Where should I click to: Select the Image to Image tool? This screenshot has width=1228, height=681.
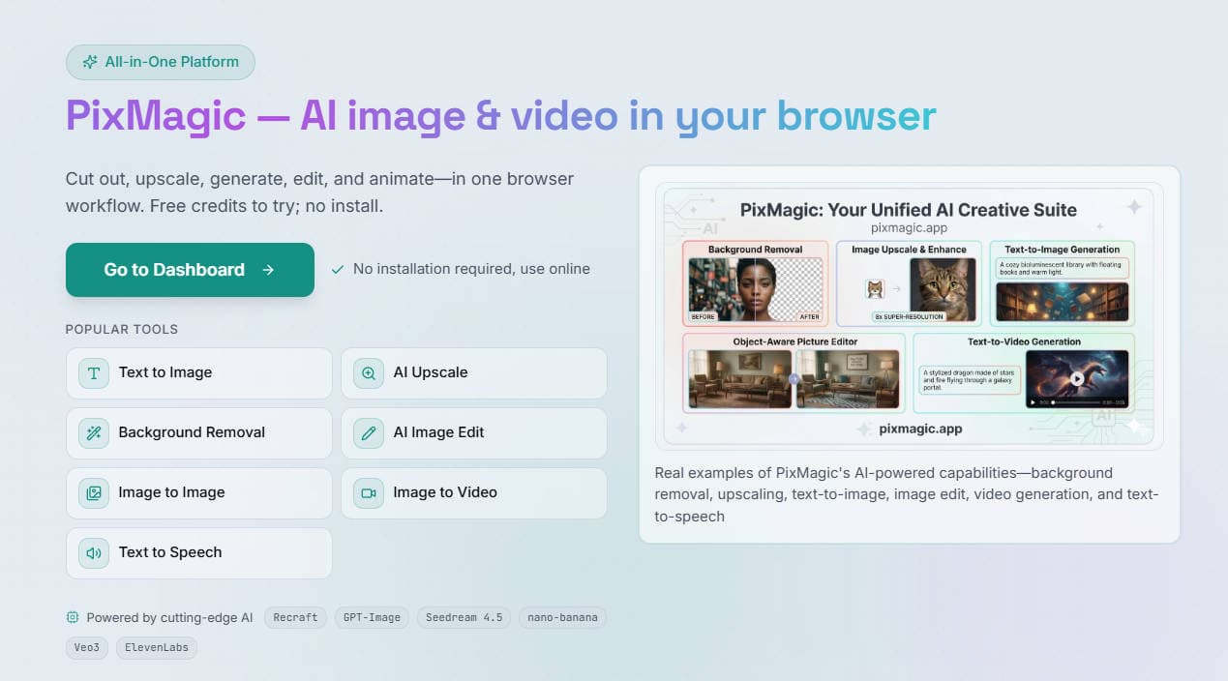199,493
